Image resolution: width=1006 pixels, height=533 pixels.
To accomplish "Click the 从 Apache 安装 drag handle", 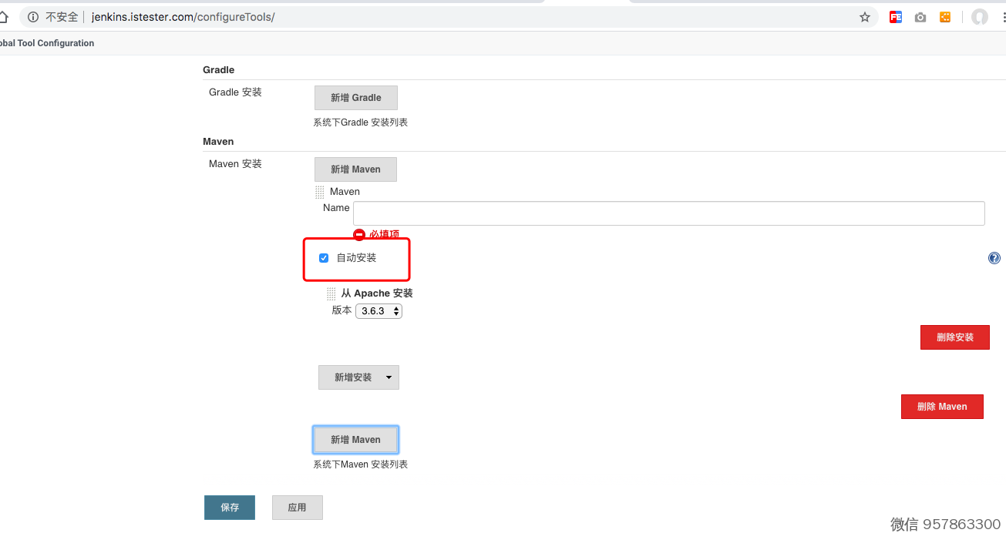I will pos(331,293).
